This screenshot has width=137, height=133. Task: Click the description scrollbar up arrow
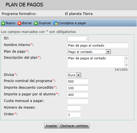[126, 58]
